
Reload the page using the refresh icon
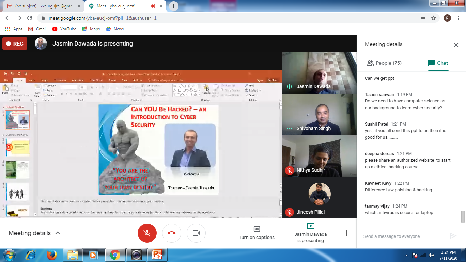click(30, 18)
